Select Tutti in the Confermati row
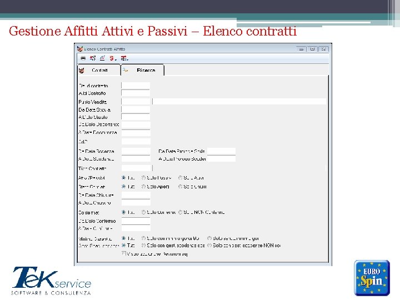Image resolution: width=400 pixels, height=300 pixels. pyautogui.click(x=124, y=212)
